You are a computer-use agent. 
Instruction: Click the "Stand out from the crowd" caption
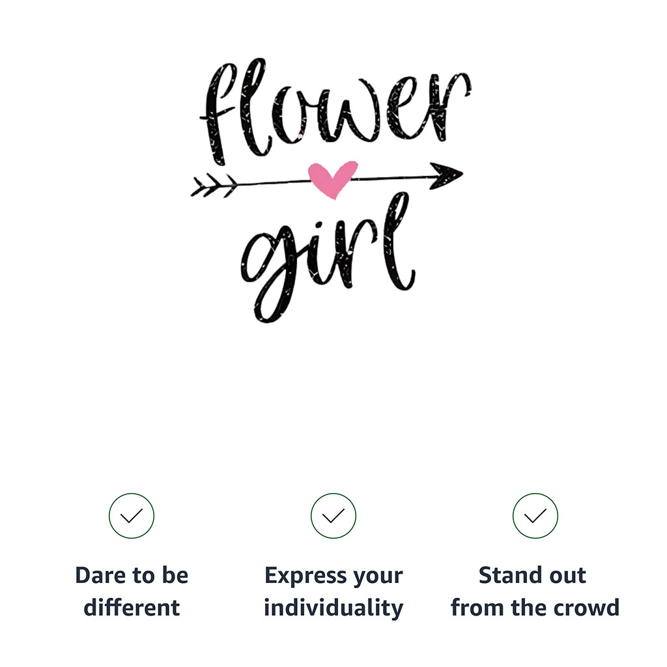pos(535,591)
